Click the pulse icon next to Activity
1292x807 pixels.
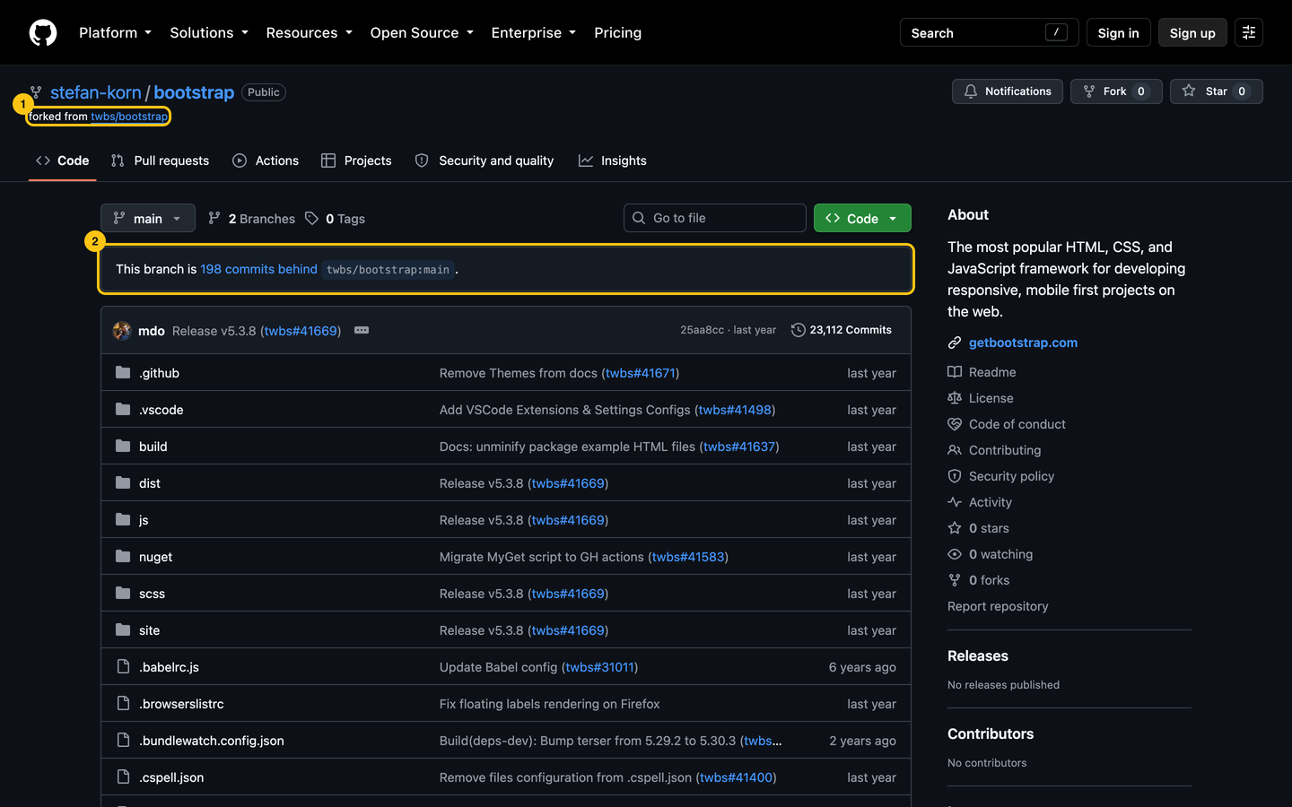tap(955, 502)
